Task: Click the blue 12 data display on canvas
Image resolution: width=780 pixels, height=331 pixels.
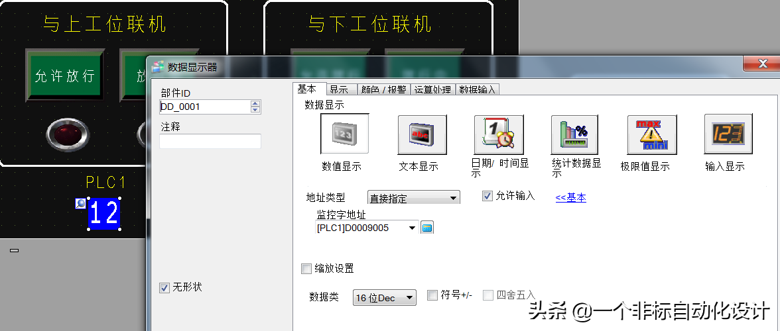Action: pyautogui.click(x=104, y=214)
